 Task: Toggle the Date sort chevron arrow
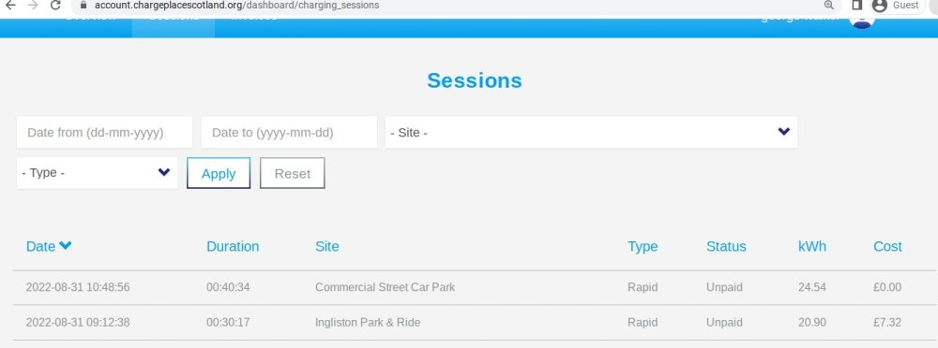tap(66, 245)
